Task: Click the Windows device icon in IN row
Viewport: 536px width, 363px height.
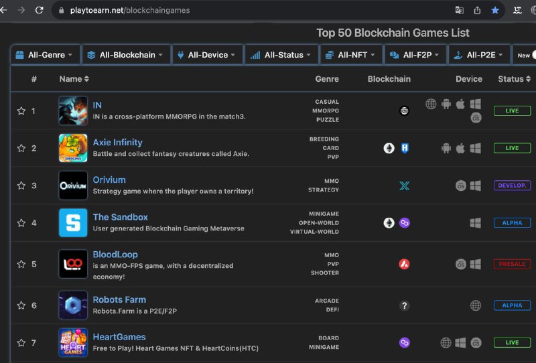Action: tap(476, 104)
